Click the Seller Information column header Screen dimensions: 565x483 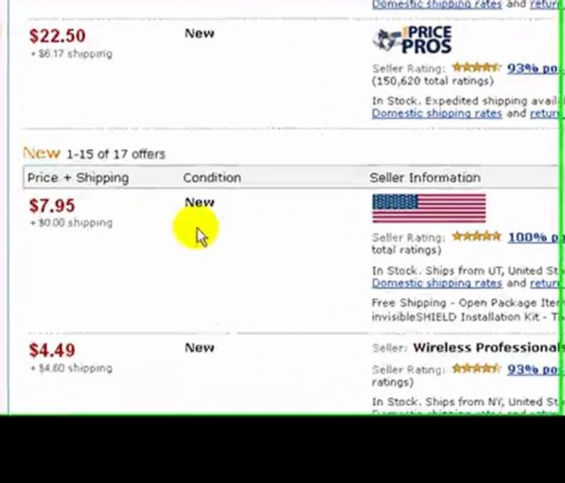tap(425, 178)
